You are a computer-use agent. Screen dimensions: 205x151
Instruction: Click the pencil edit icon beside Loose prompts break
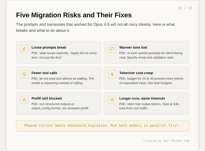pyautogui.click(x=24, y=49)
